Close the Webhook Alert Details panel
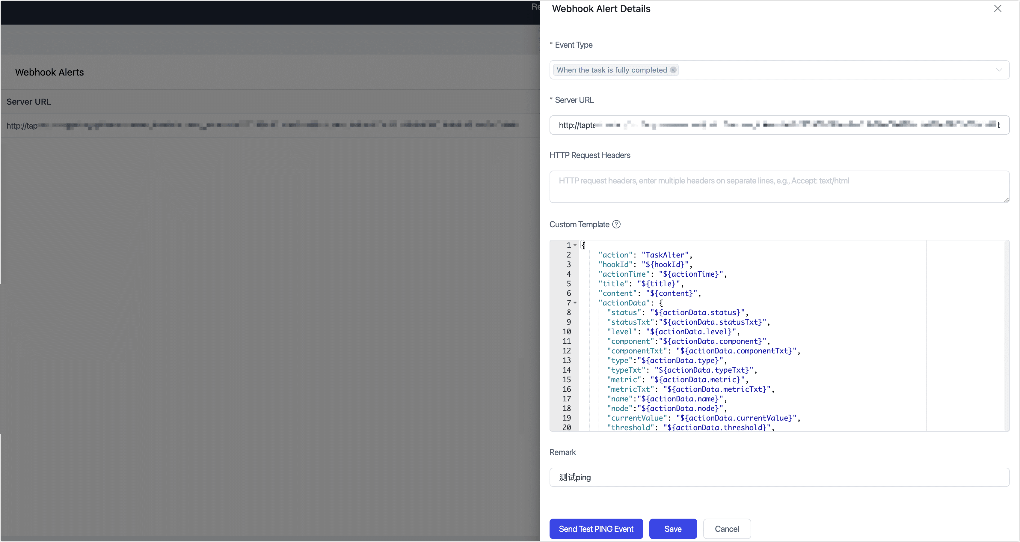The height and width of the screenshot is (542, 1020). click(998, 8)
